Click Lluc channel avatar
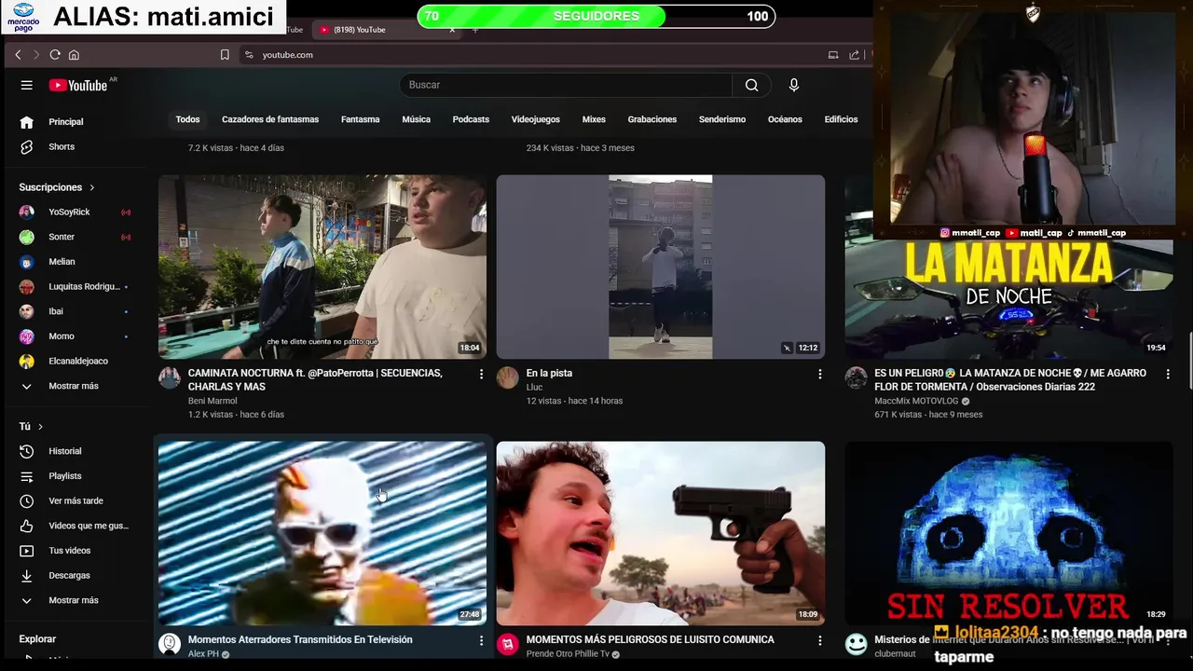 pos(507,377)
